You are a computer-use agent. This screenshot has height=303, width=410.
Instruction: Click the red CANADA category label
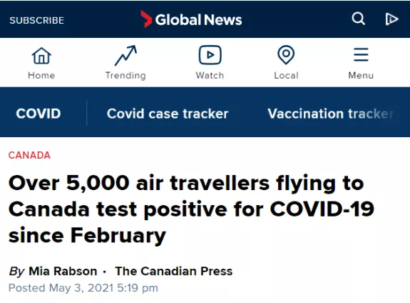[29, 155]
